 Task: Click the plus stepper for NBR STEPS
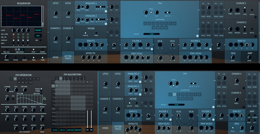pyautogui.click(x=19, y=49)
